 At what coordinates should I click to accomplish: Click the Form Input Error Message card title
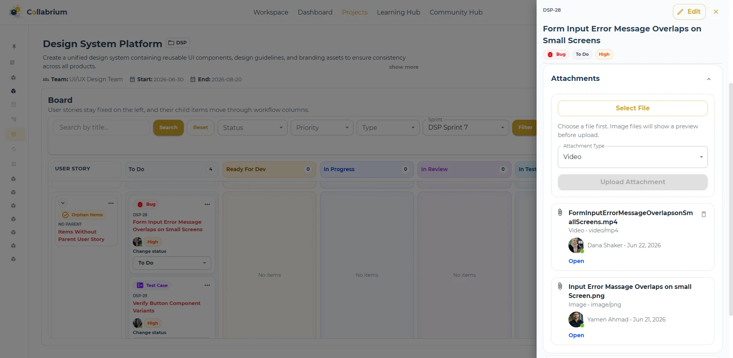(168, 226)
